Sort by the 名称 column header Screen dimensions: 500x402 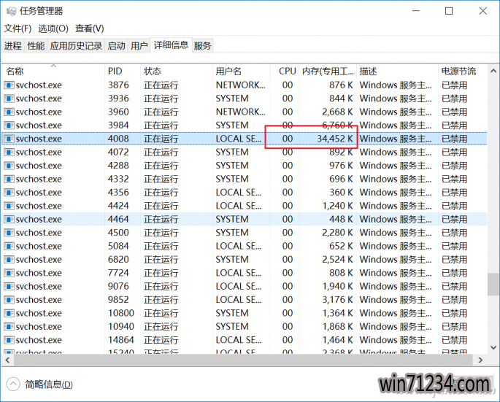53,71
